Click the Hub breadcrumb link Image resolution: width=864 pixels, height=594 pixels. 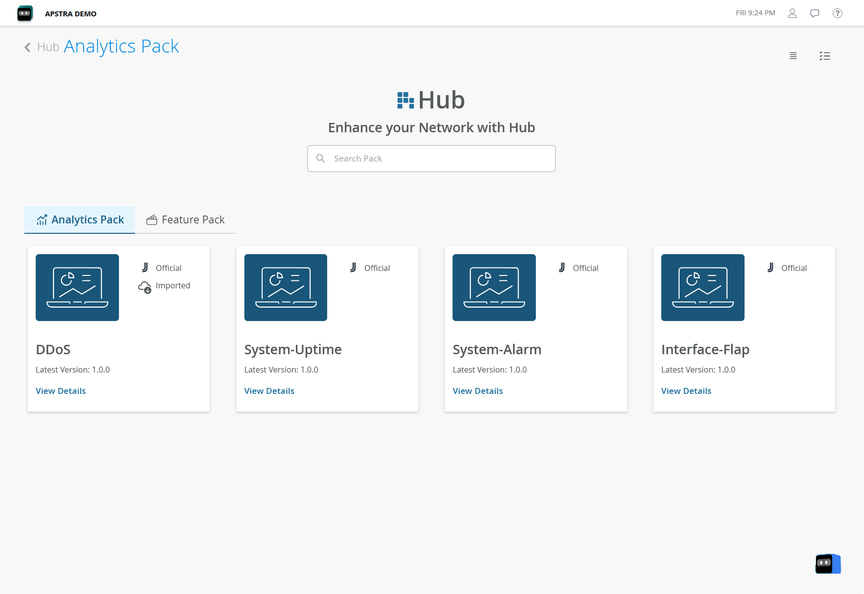click(x=48, y=47)
